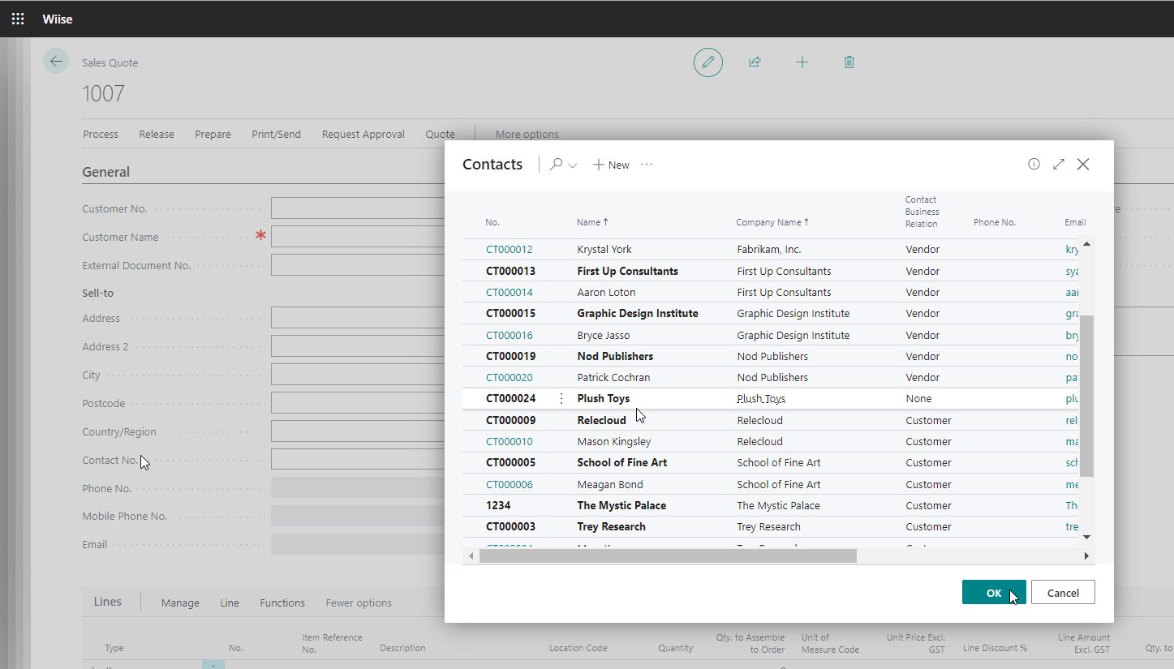The height and width of the screenshot is (669, 1174).
Task: Open contact link CT000014
Action: [510, 292]
